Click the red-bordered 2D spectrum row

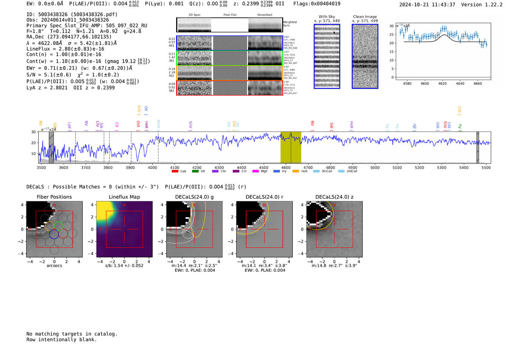(229, 88)
